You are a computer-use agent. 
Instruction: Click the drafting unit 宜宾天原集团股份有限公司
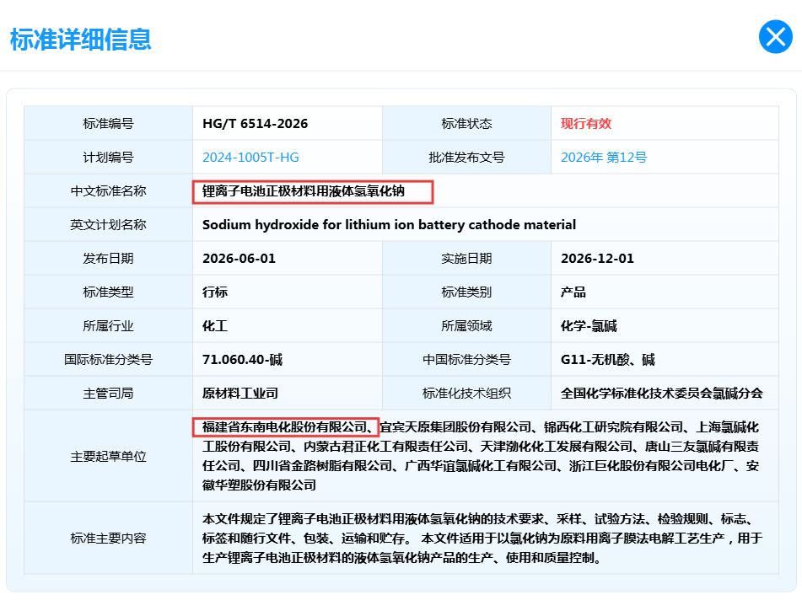pos(455,427)
